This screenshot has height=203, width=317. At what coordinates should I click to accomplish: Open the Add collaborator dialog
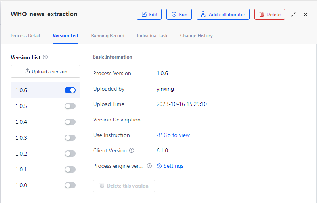pos(223,14)
